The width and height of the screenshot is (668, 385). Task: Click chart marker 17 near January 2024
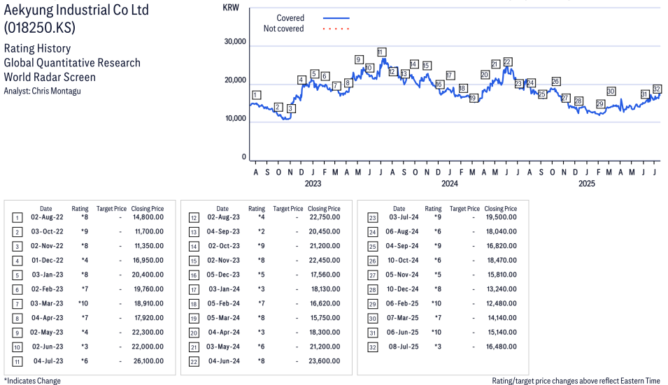[450, 75]
